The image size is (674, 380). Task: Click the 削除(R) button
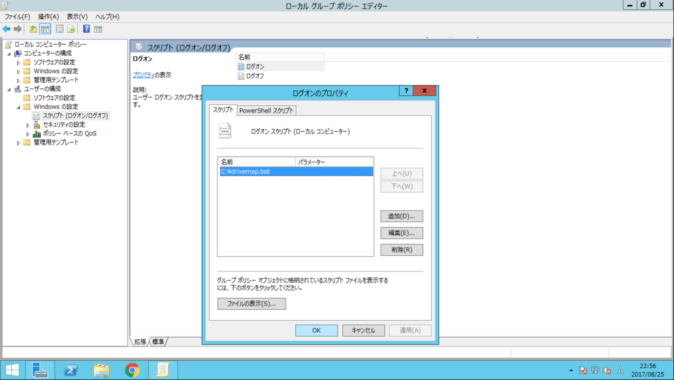402,249
